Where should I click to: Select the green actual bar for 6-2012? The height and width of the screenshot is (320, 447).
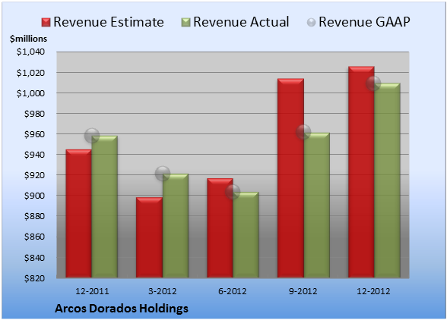(x=246, y=234)
